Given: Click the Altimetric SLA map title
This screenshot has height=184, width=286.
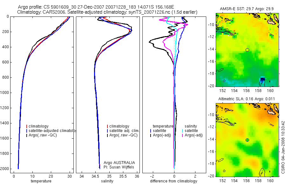Looking at the screenshot, I should (x=247, y=99).
